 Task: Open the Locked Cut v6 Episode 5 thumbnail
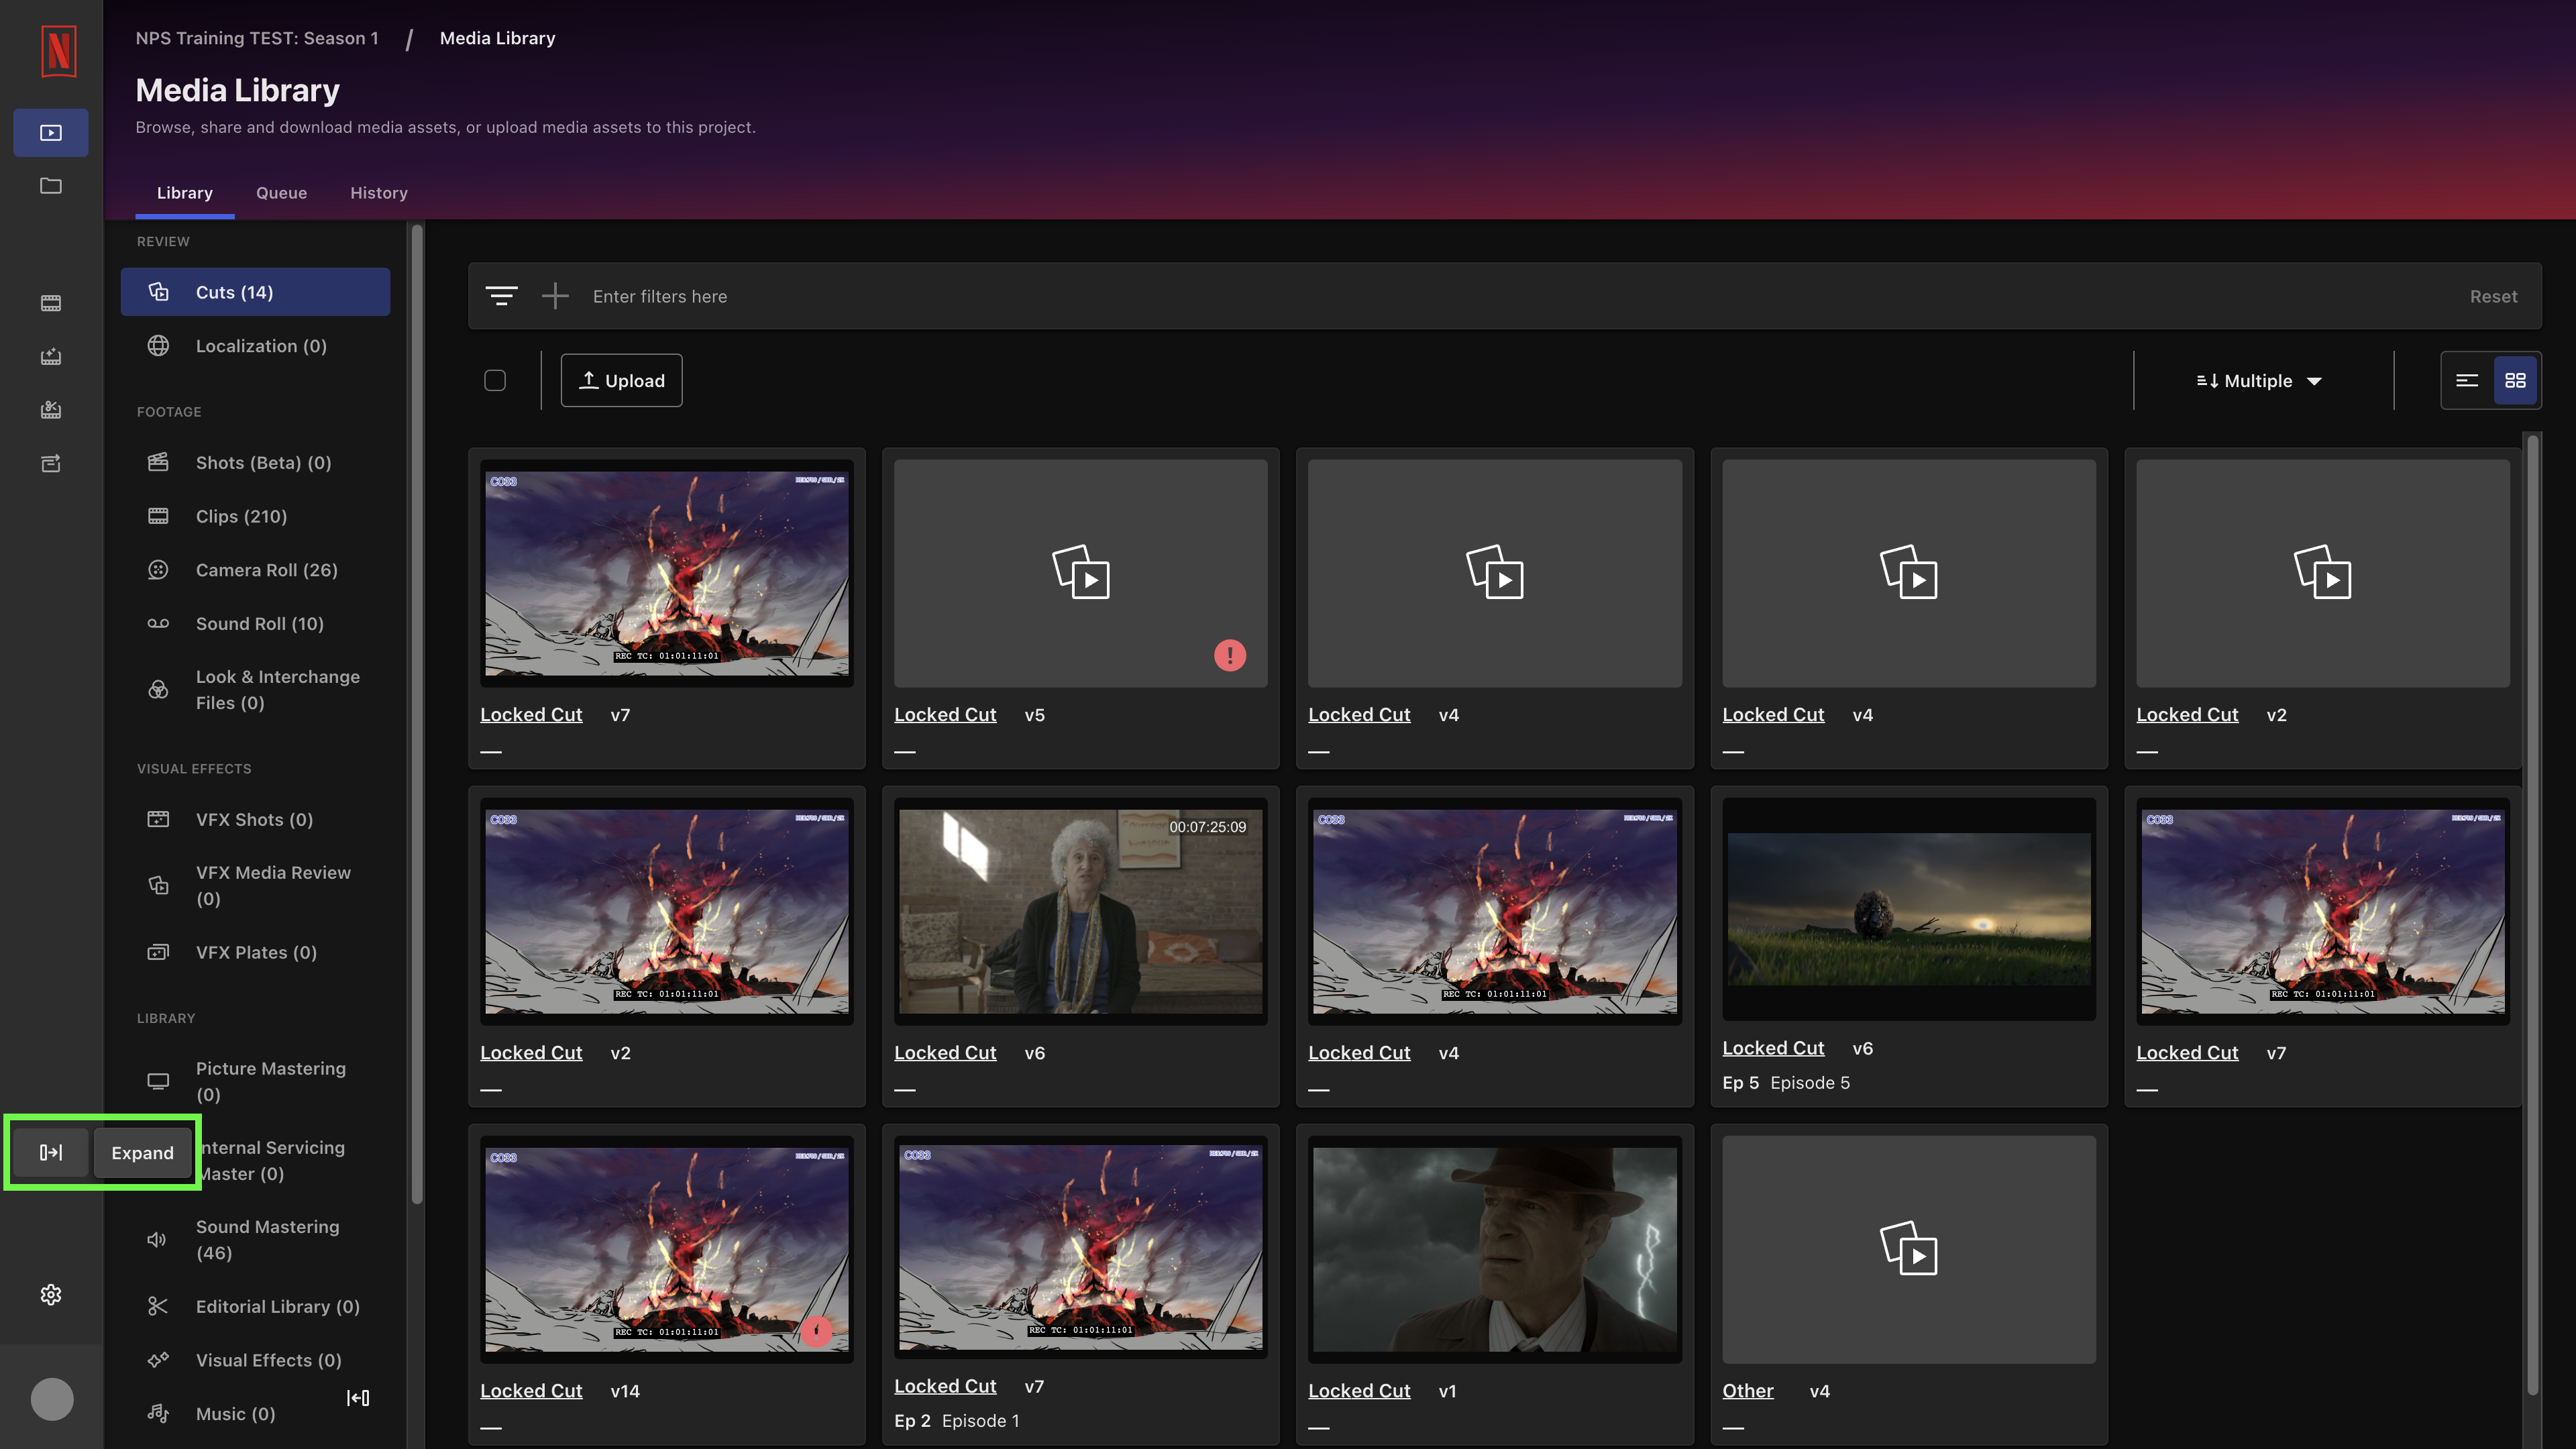coord(1908,909)
